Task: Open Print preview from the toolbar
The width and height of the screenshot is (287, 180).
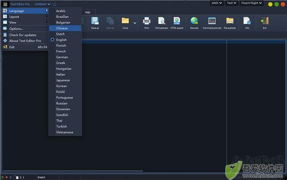Action: 162,23
